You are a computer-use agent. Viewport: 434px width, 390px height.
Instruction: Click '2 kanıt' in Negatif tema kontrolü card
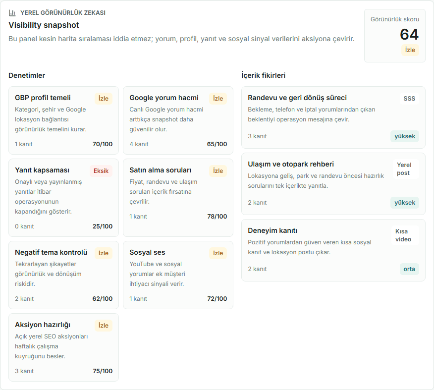point(24,299)
